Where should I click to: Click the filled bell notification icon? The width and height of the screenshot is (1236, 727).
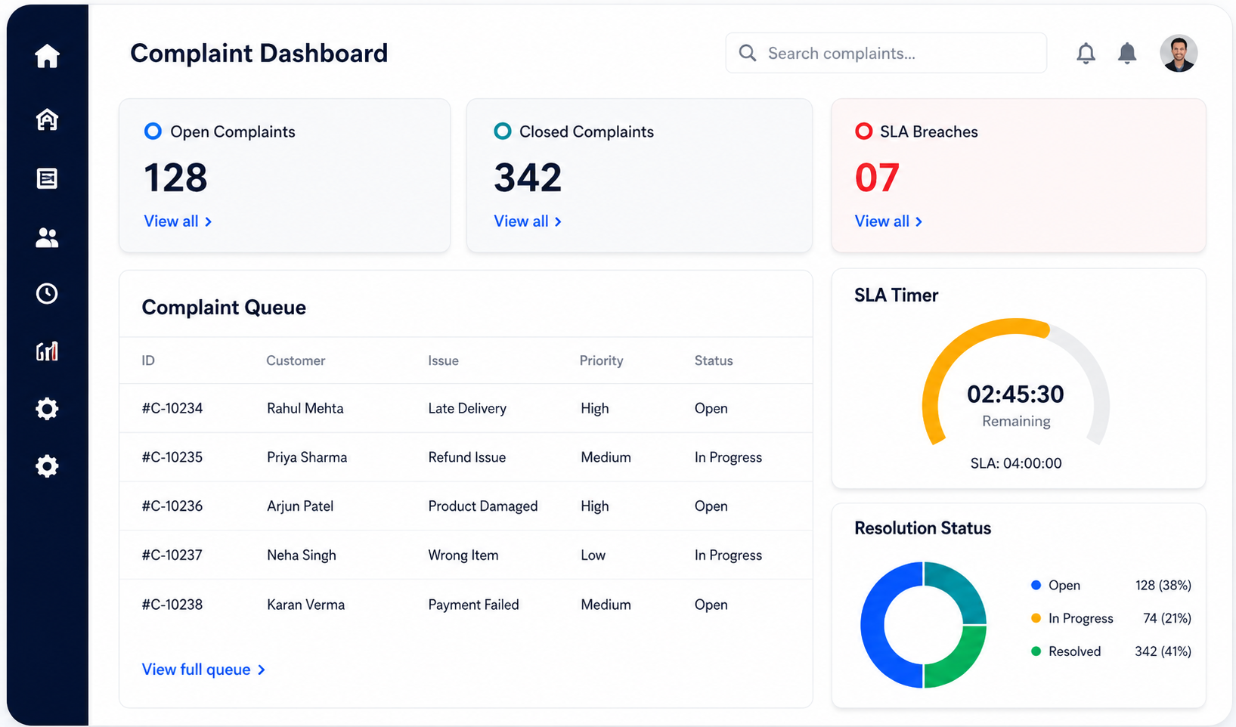(1127, 54)
